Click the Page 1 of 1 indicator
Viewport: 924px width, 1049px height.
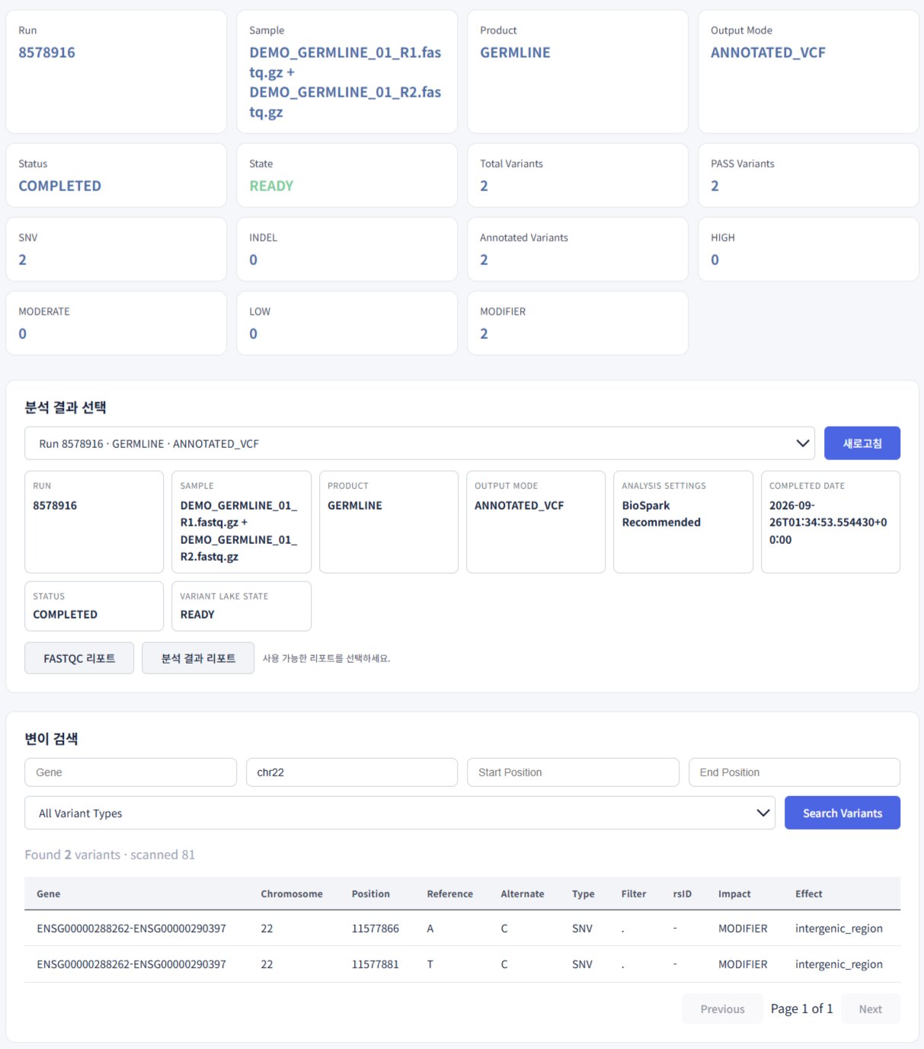[801, 1009]
